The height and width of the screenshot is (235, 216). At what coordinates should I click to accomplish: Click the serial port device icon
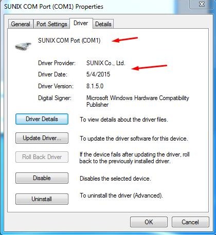click(x=23, y=46)
